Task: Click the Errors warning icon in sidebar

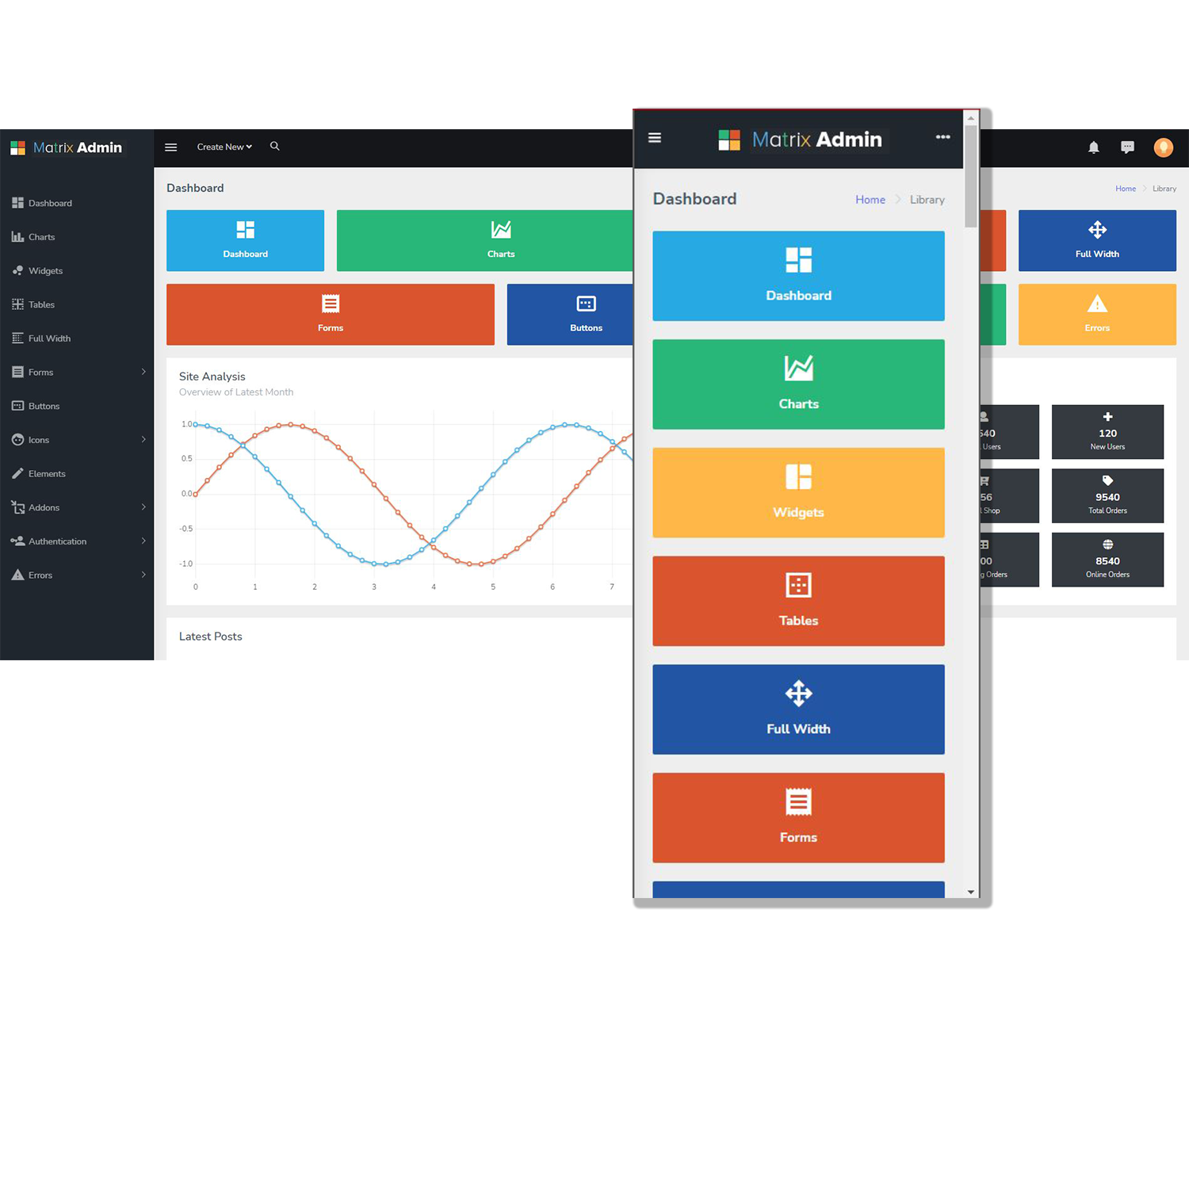Action: [17, 575]
